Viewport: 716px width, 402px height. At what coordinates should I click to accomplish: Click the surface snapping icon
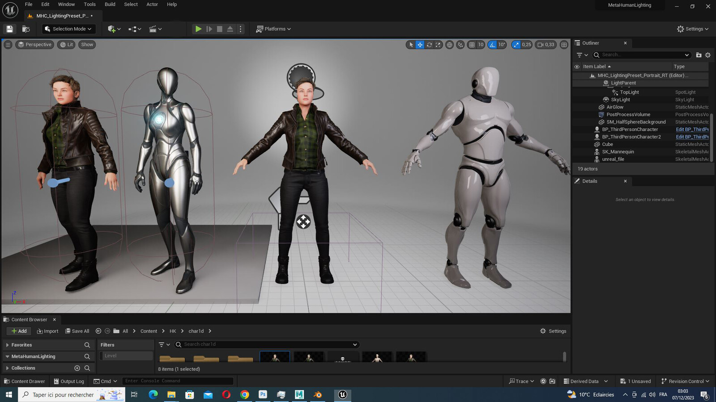click(x=460, y=45)
